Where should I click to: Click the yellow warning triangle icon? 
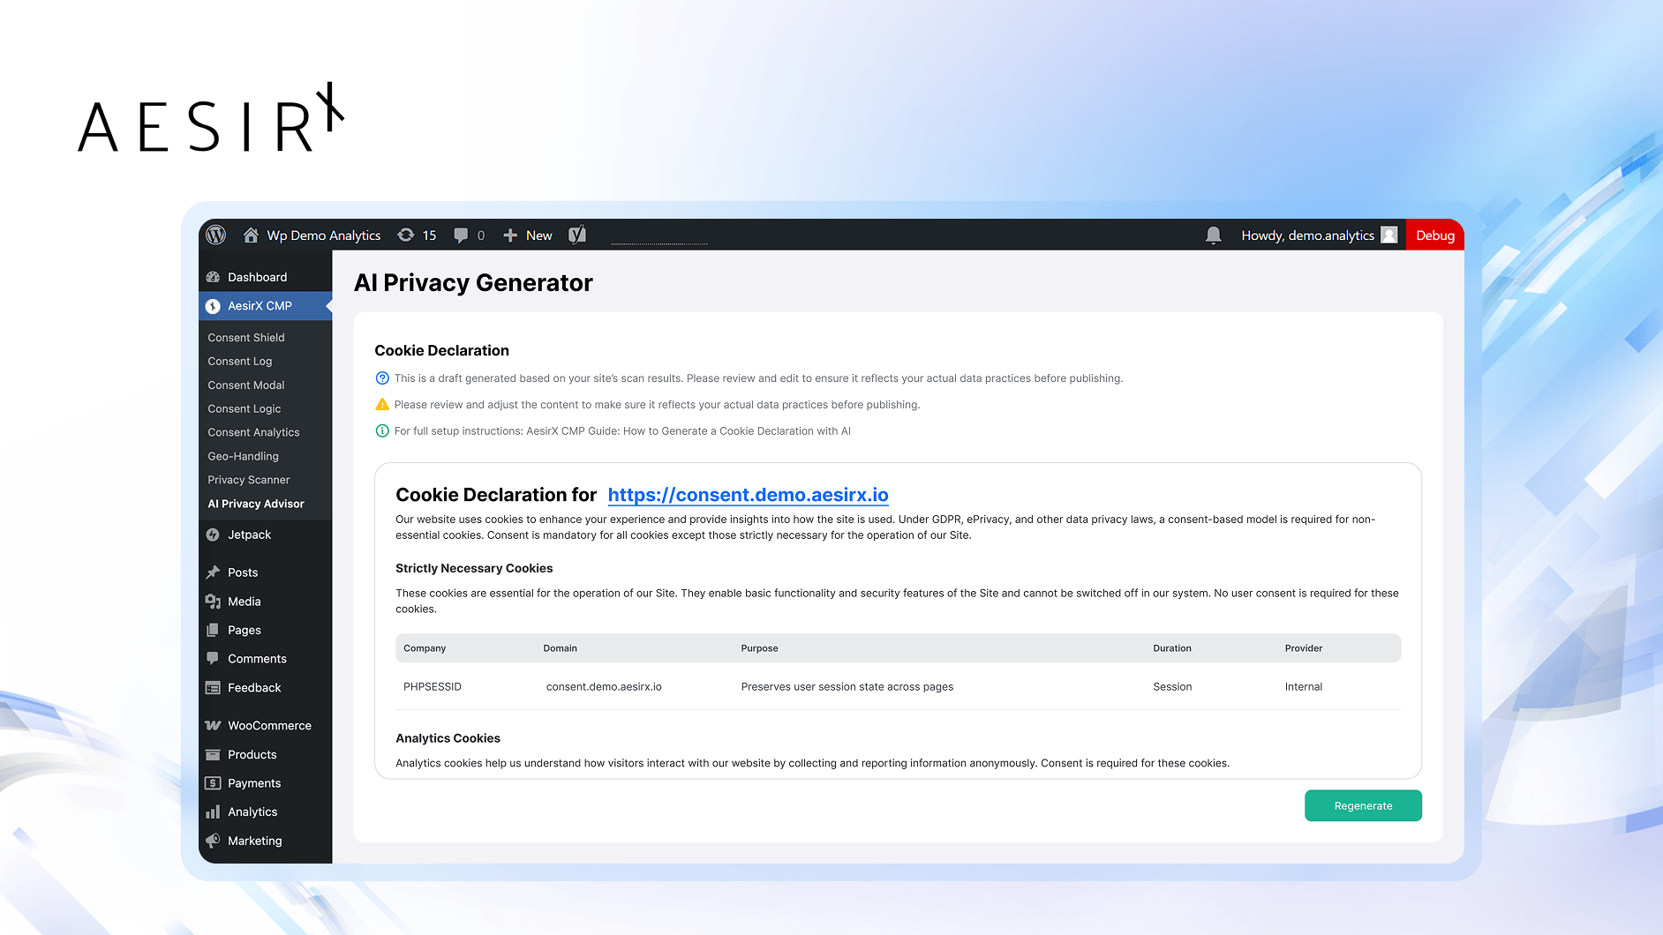[x=382, y=405]
